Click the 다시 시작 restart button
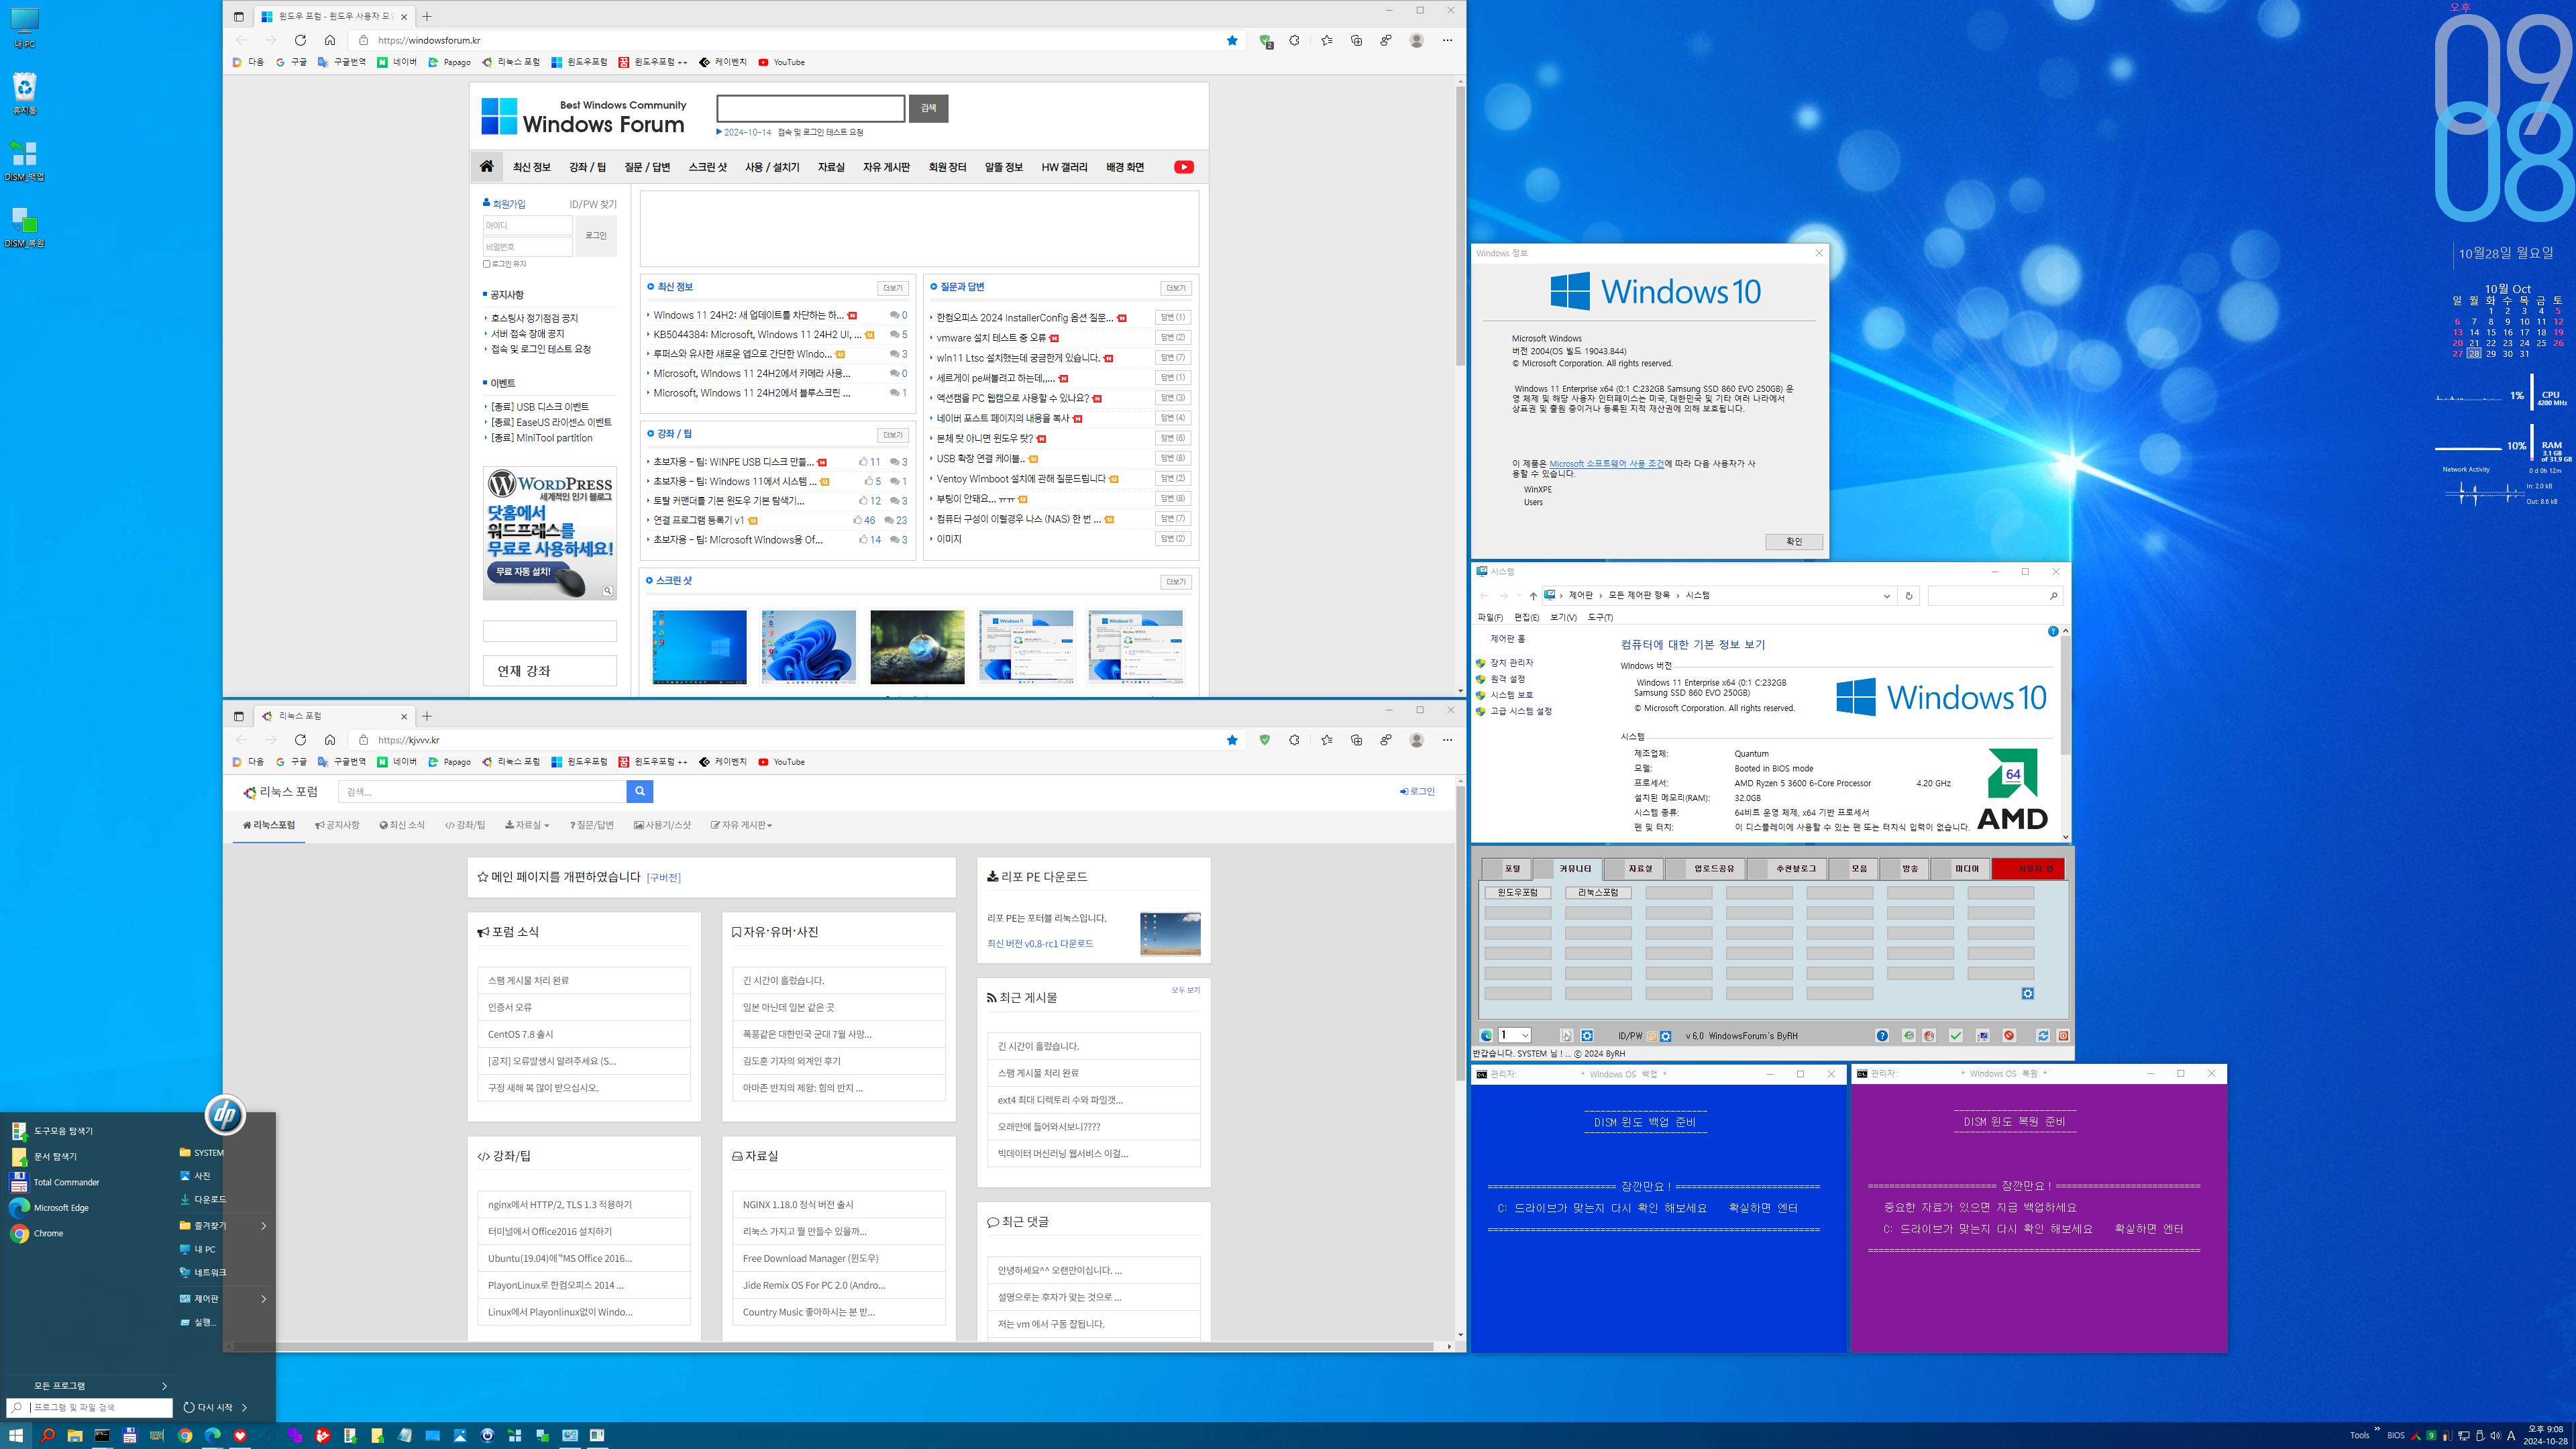Screen dimensions: 2576x1449 [208, 1407]
